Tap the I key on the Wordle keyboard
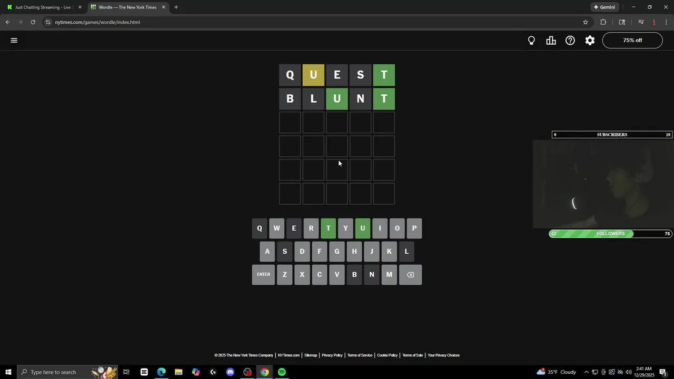The image size is (674, 379). [x=380, y=228]
